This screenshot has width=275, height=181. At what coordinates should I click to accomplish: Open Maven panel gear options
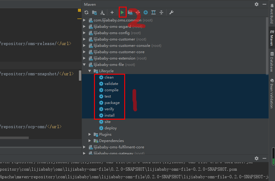click(x=256, y=4)
